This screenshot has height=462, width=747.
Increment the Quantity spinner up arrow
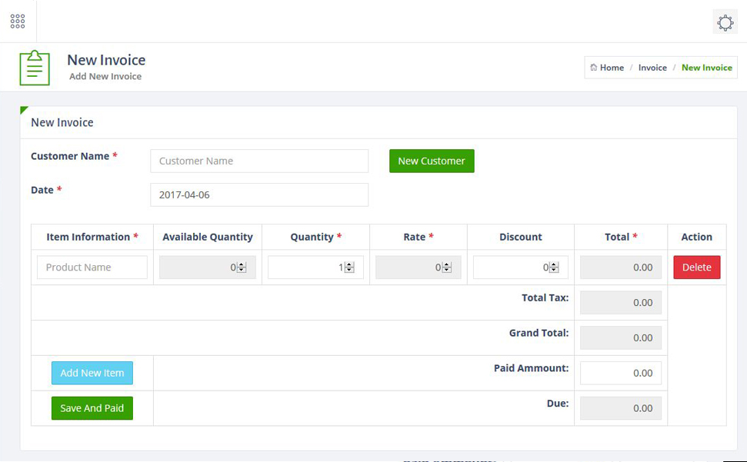(350, 264)
